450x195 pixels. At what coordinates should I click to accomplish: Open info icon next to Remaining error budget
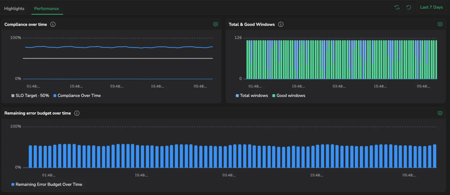click(77, 113)
